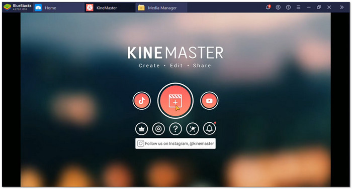Open the TikTok channel icon
The image size is (352, 189).
point(142,101)
